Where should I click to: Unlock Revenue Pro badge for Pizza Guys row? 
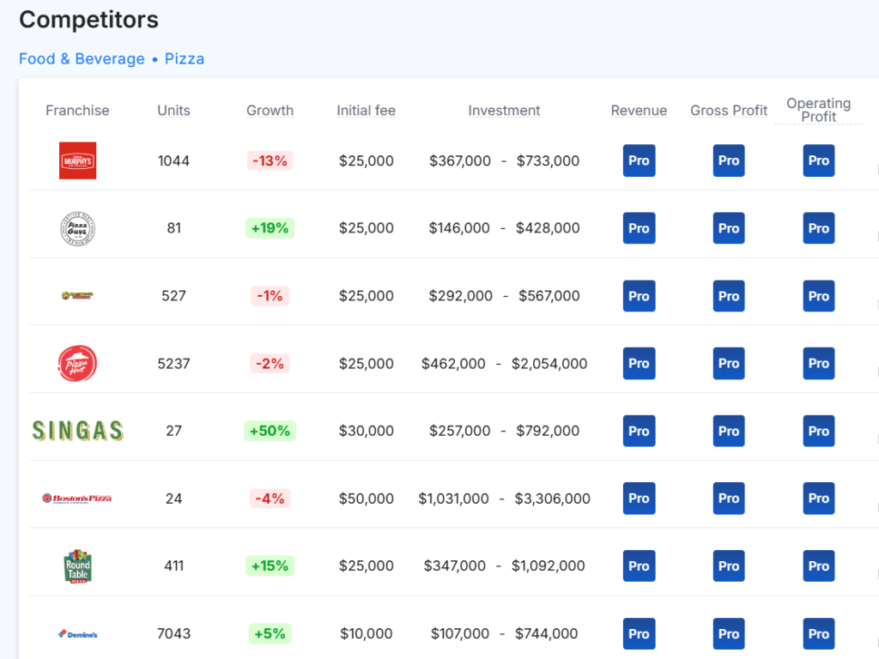(639, 228)
